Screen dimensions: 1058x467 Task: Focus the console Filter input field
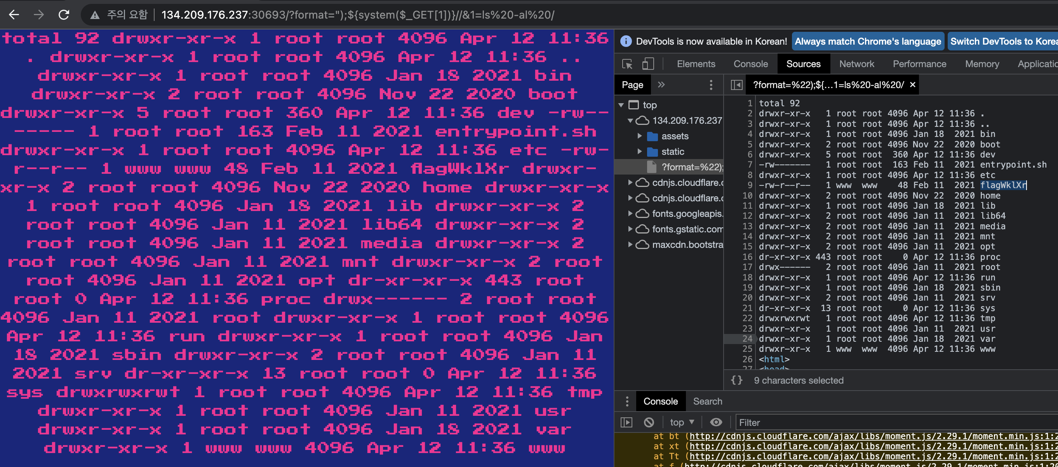point(896,422)
